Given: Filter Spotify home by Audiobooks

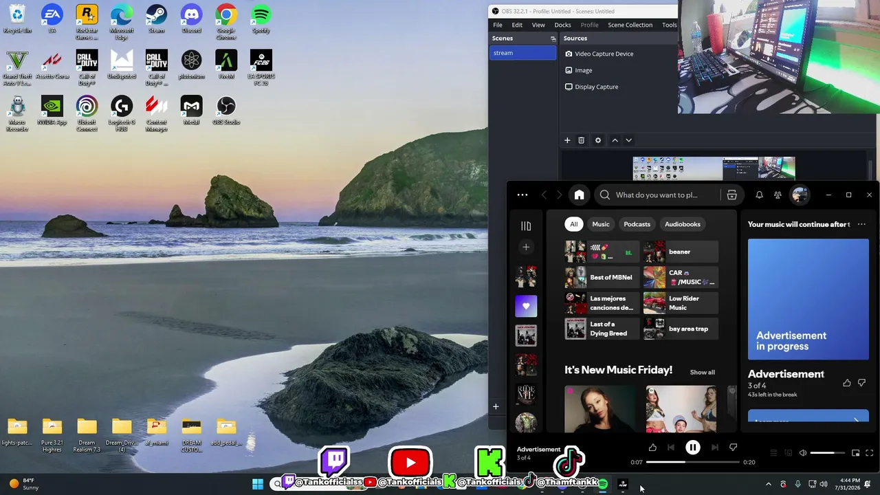Looking at the screenshot, I should [x=683, y=224].
